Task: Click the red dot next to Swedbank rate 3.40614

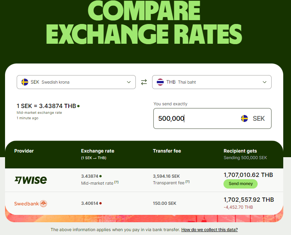Action: pyautogui.click(x=100, y=203)
